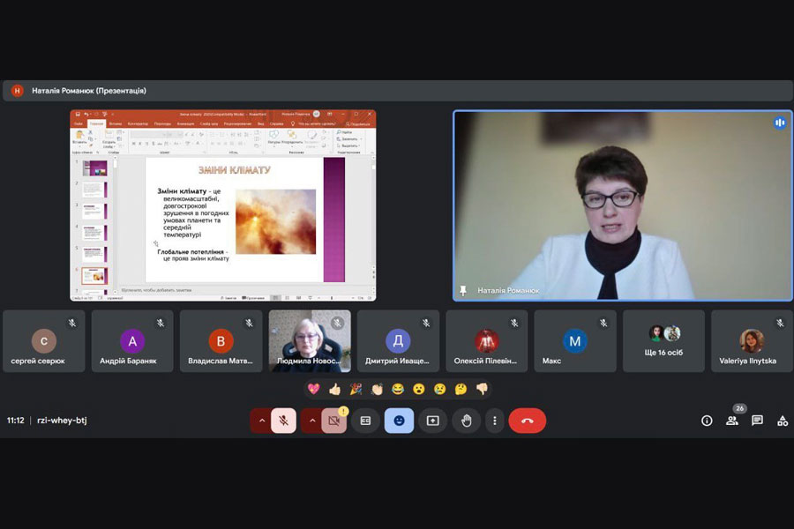
Task: Open the Вставка ribbon tab in PowerPoint
Action: [x=116, y=123]
